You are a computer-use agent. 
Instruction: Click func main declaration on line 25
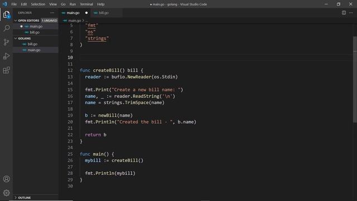pos(97,154)
